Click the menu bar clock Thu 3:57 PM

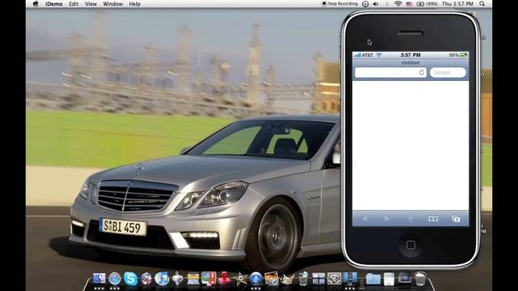[x=457, y=4]
